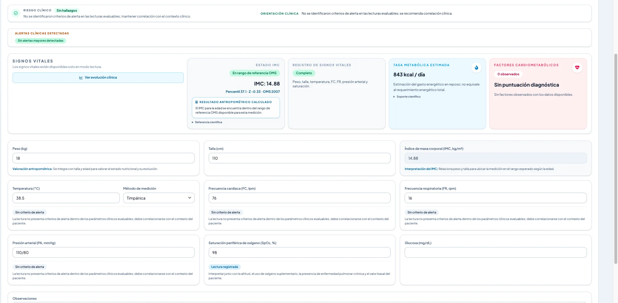Click the empty Glucosa (mg/dL) field
The width and height of the screenshot is (618, 303).
[x=496, y=253]
